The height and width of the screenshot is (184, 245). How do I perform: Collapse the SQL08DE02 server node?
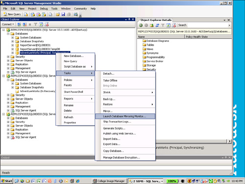3,76
